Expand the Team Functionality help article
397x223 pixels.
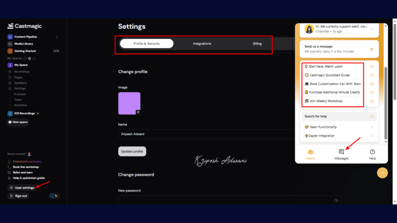[x=338, y=127]
